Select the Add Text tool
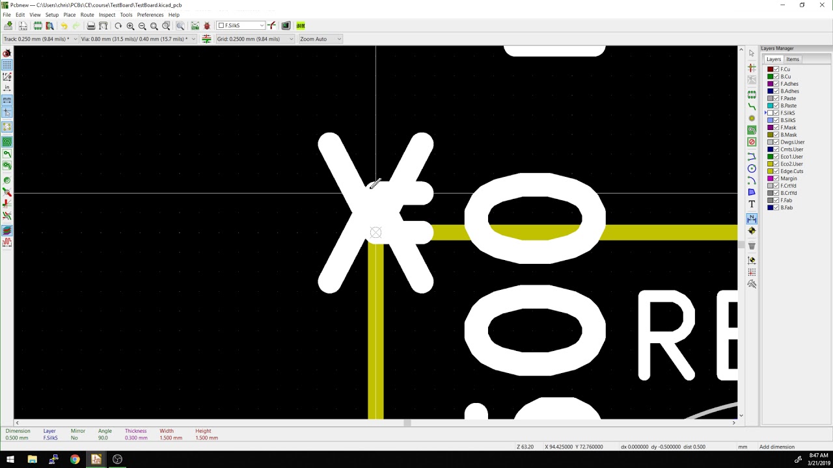The width and height of the screenshot is (833, 468). [752, 204]
